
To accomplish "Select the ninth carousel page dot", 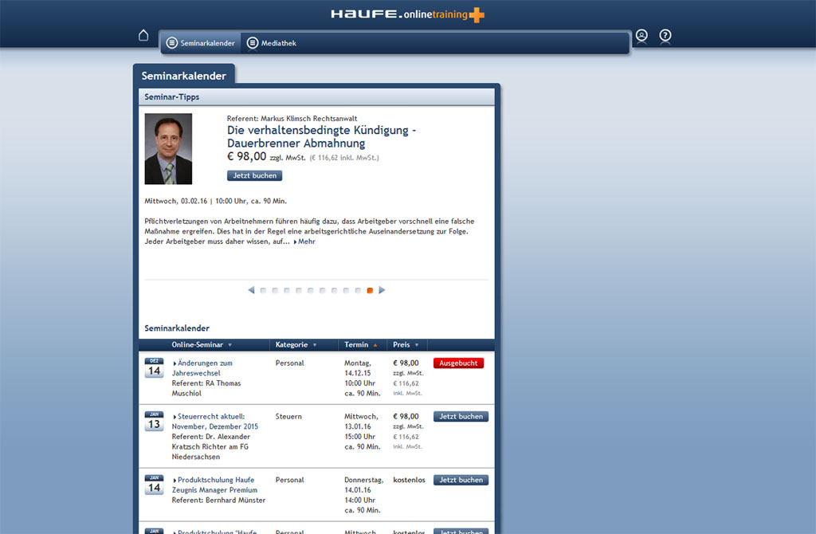I will pyautogui.click(x=358, y=290).
